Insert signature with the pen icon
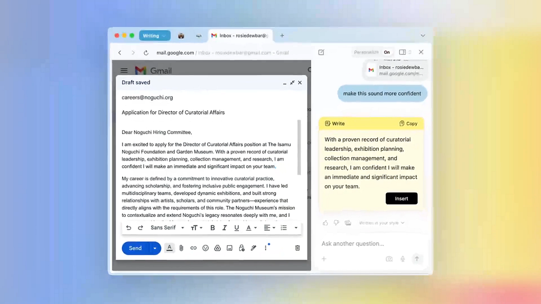Screen dimensions: 541x304 [x=254, y=248]
